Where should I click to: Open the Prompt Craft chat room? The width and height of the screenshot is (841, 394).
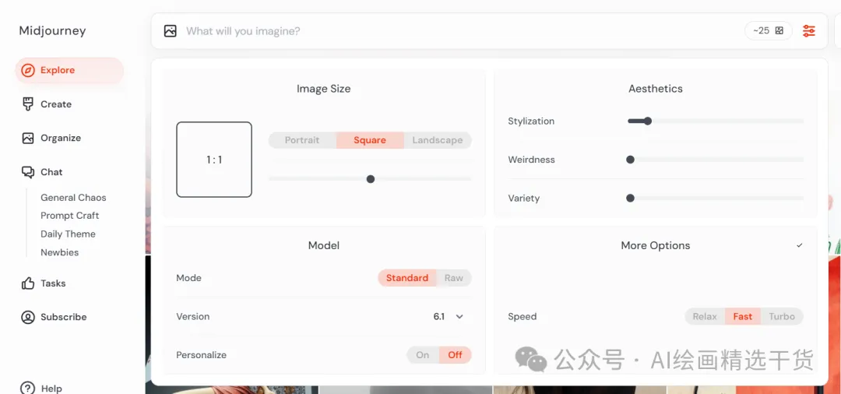tap(70, 216)
